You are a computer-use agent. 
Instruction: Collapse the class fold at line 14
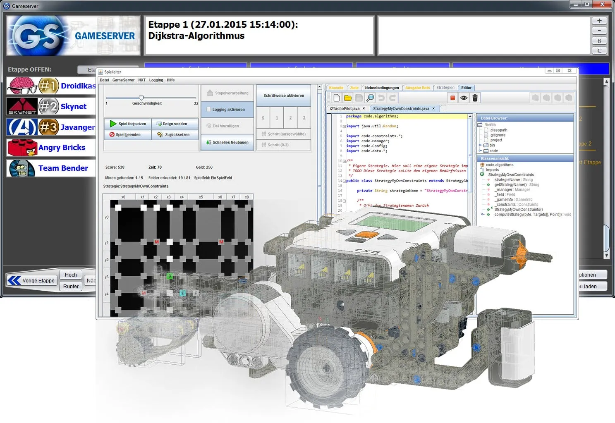(344, 181)
